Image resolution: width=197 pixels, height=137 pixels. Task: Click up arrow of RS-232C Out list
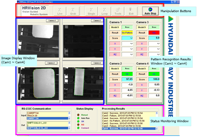point(69,123)
